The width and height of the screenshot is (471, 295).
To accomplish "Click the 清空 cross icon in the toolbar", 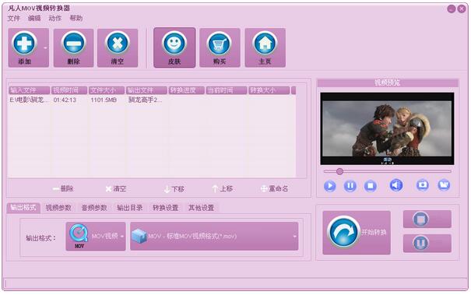I will (118, 44).
